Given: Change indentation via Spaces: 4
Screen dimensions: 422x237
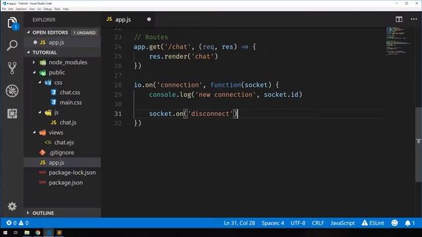Looking at the screenshot, I should 272,223.
